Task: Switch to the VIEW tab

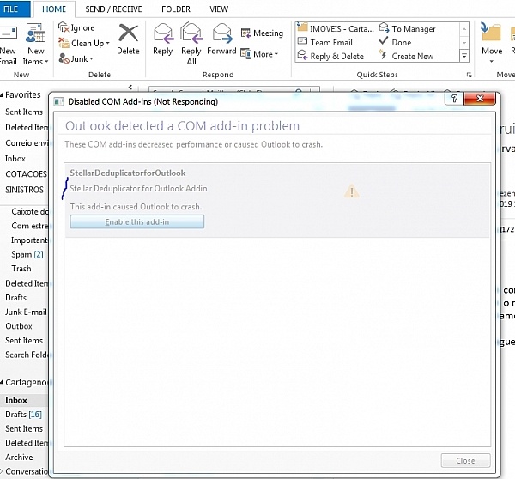Action: point(219,9)
